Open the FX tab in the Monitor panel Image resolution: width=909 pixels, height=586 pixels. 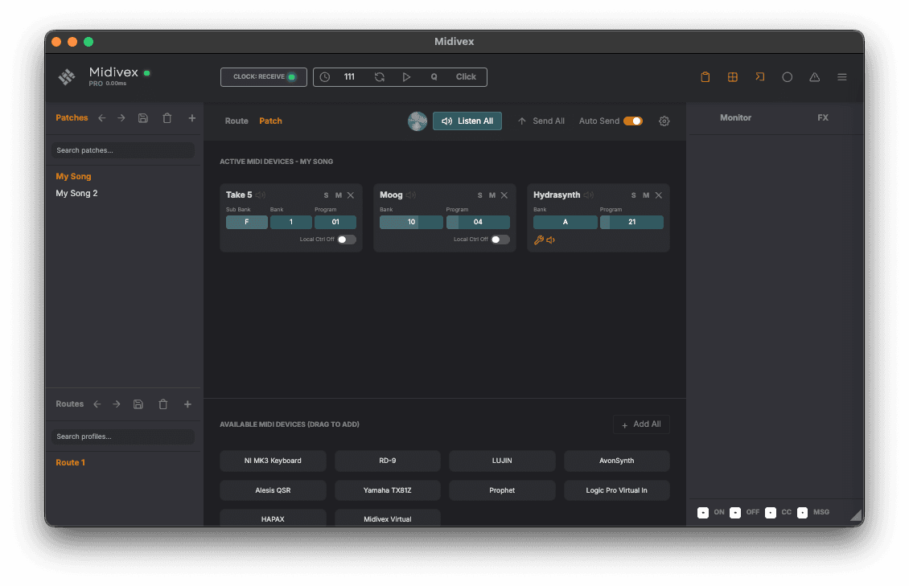822,117
